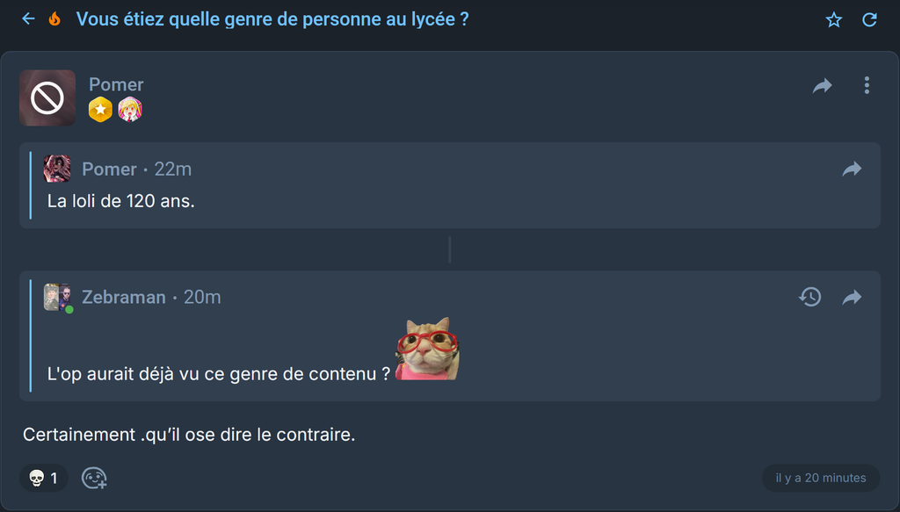Jump to quoted Zebraman message arrow
The width and height of the screenshot is (900, 512).
click(x=852, y=297)
